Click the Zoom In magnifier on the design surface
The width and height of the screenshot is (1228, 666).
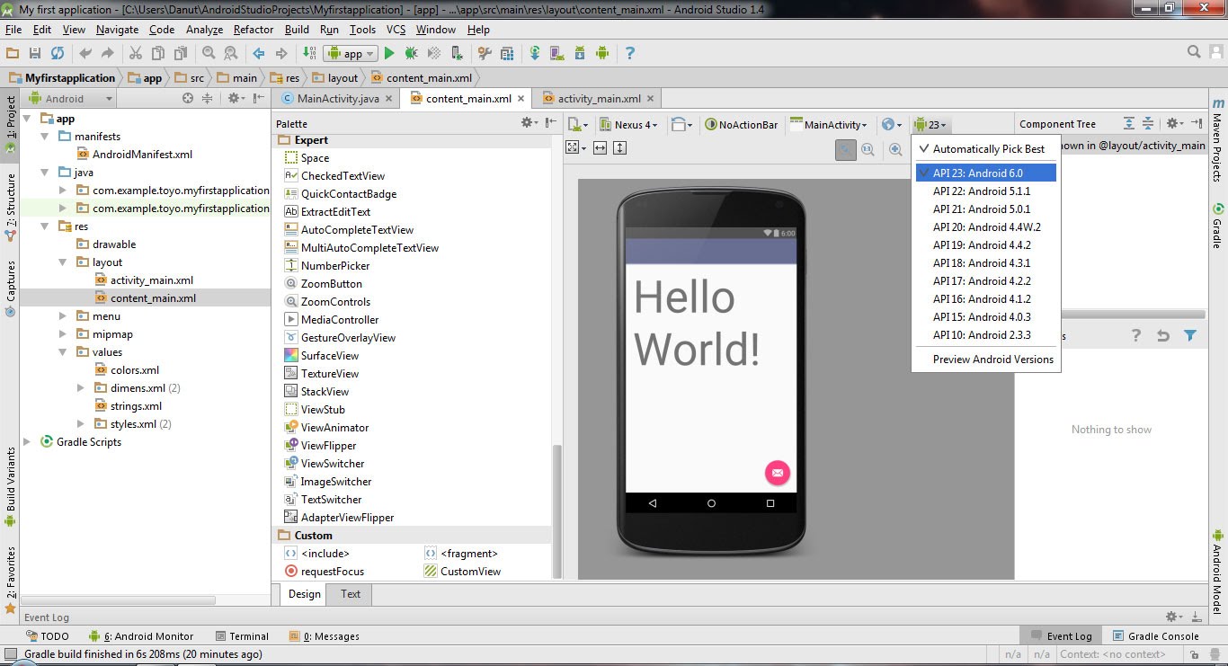pos(895,149)
